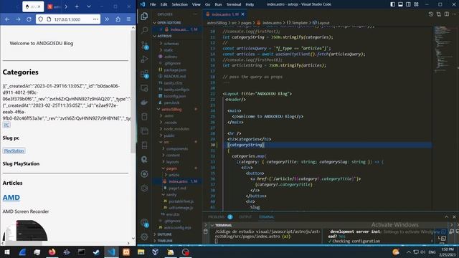459x258 pixels.
Task: Open the Search view in VS Code
Action: click(x=144, y=30)
